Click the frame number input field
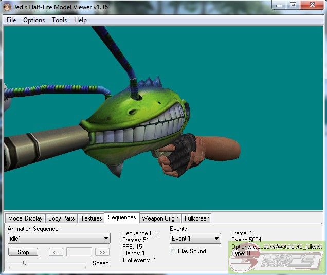This screenshot has height=275, width=327. (x=79, y=252)
